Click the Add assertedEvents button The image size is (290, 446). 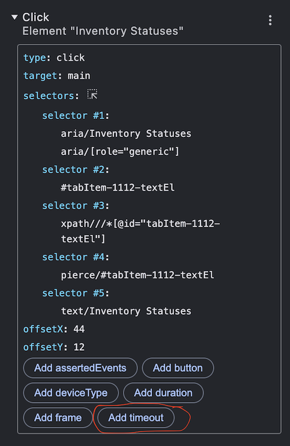coord(80,368)
